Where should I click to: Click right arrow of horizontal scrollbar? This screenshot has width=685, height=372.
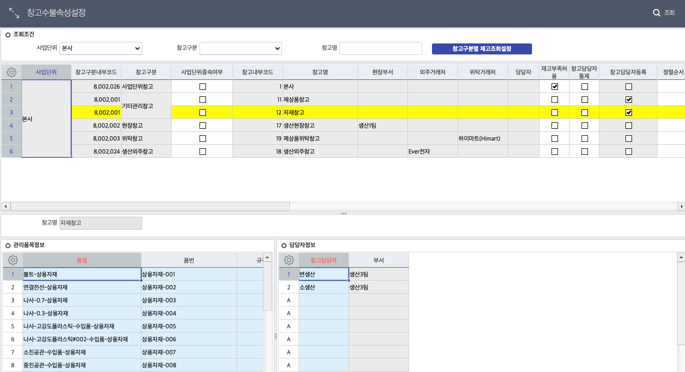tap(681, 206)
